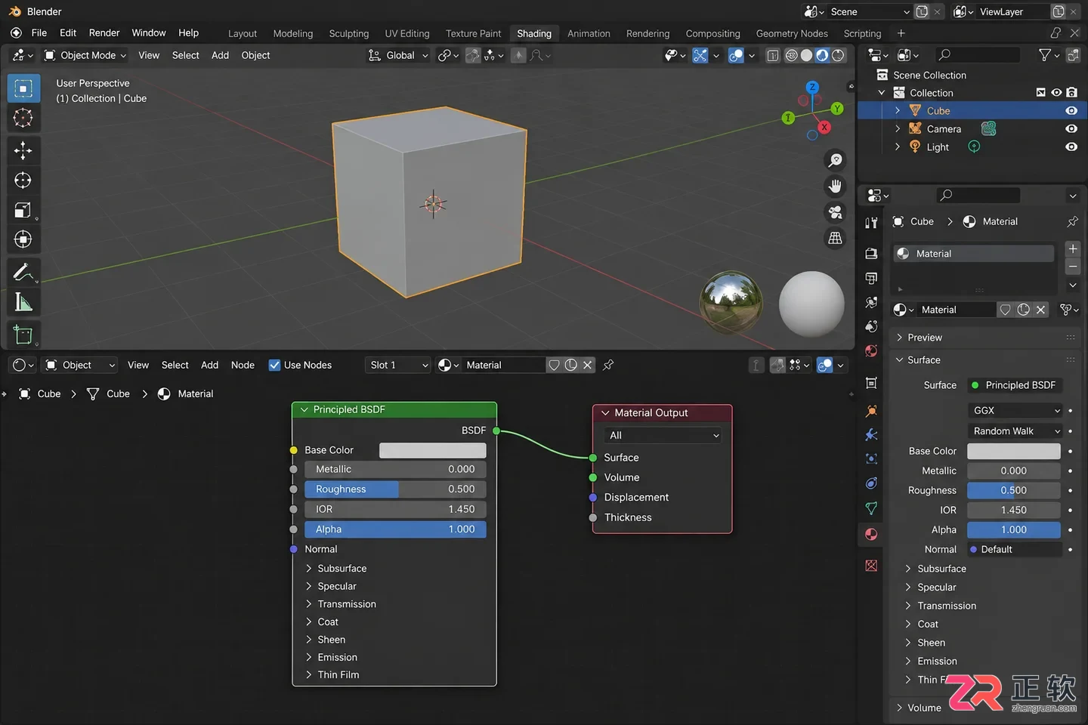Choose the Move tool

click(x=23, y=150)
